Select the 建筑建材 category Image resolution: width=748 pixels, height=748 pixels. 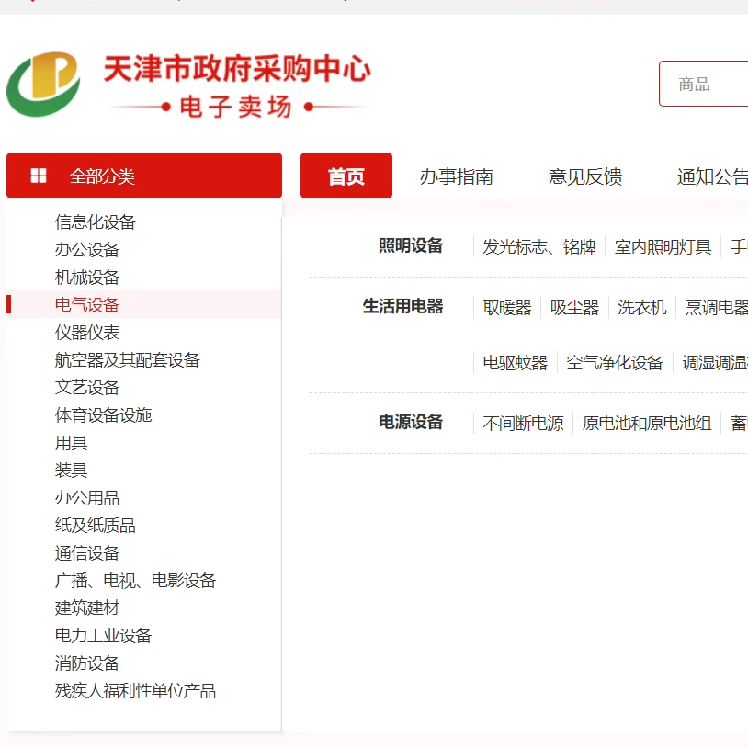click(87, 607)
